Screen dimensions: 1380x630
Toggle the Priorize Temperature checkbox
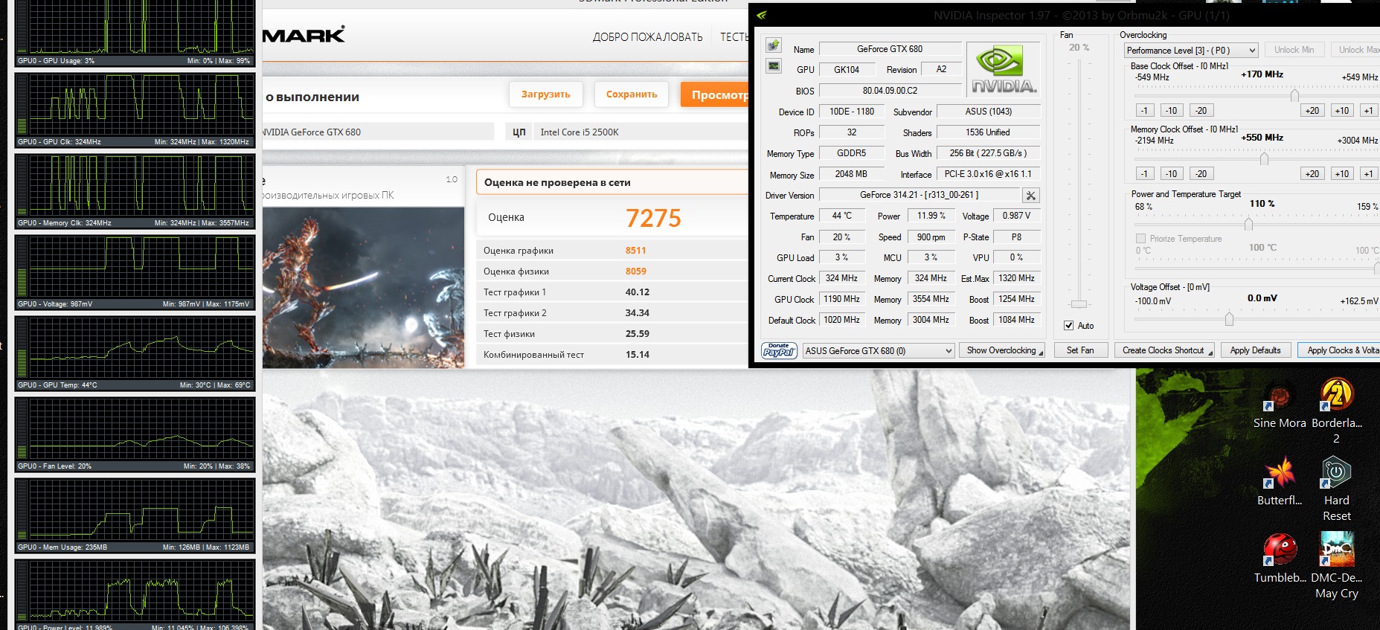(x=1140, y=239)
